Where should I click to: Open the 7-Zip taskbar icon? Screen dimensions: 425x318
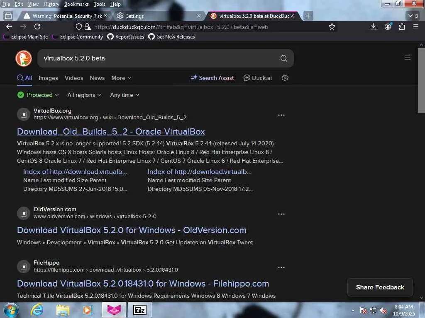(140, 310)
